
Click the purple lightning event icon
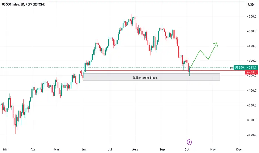pos(189,142)
